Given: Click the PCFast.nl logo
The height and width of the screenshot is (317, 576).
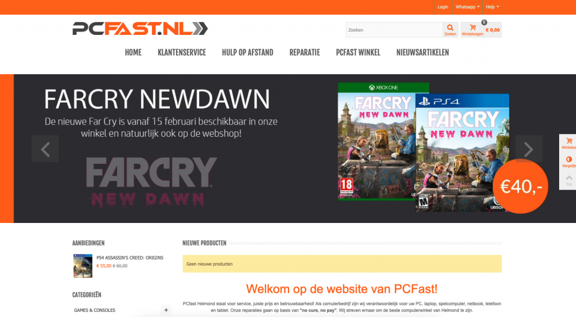Looking at the screenshot, I should pyautogui.click(x=140, y=29).
